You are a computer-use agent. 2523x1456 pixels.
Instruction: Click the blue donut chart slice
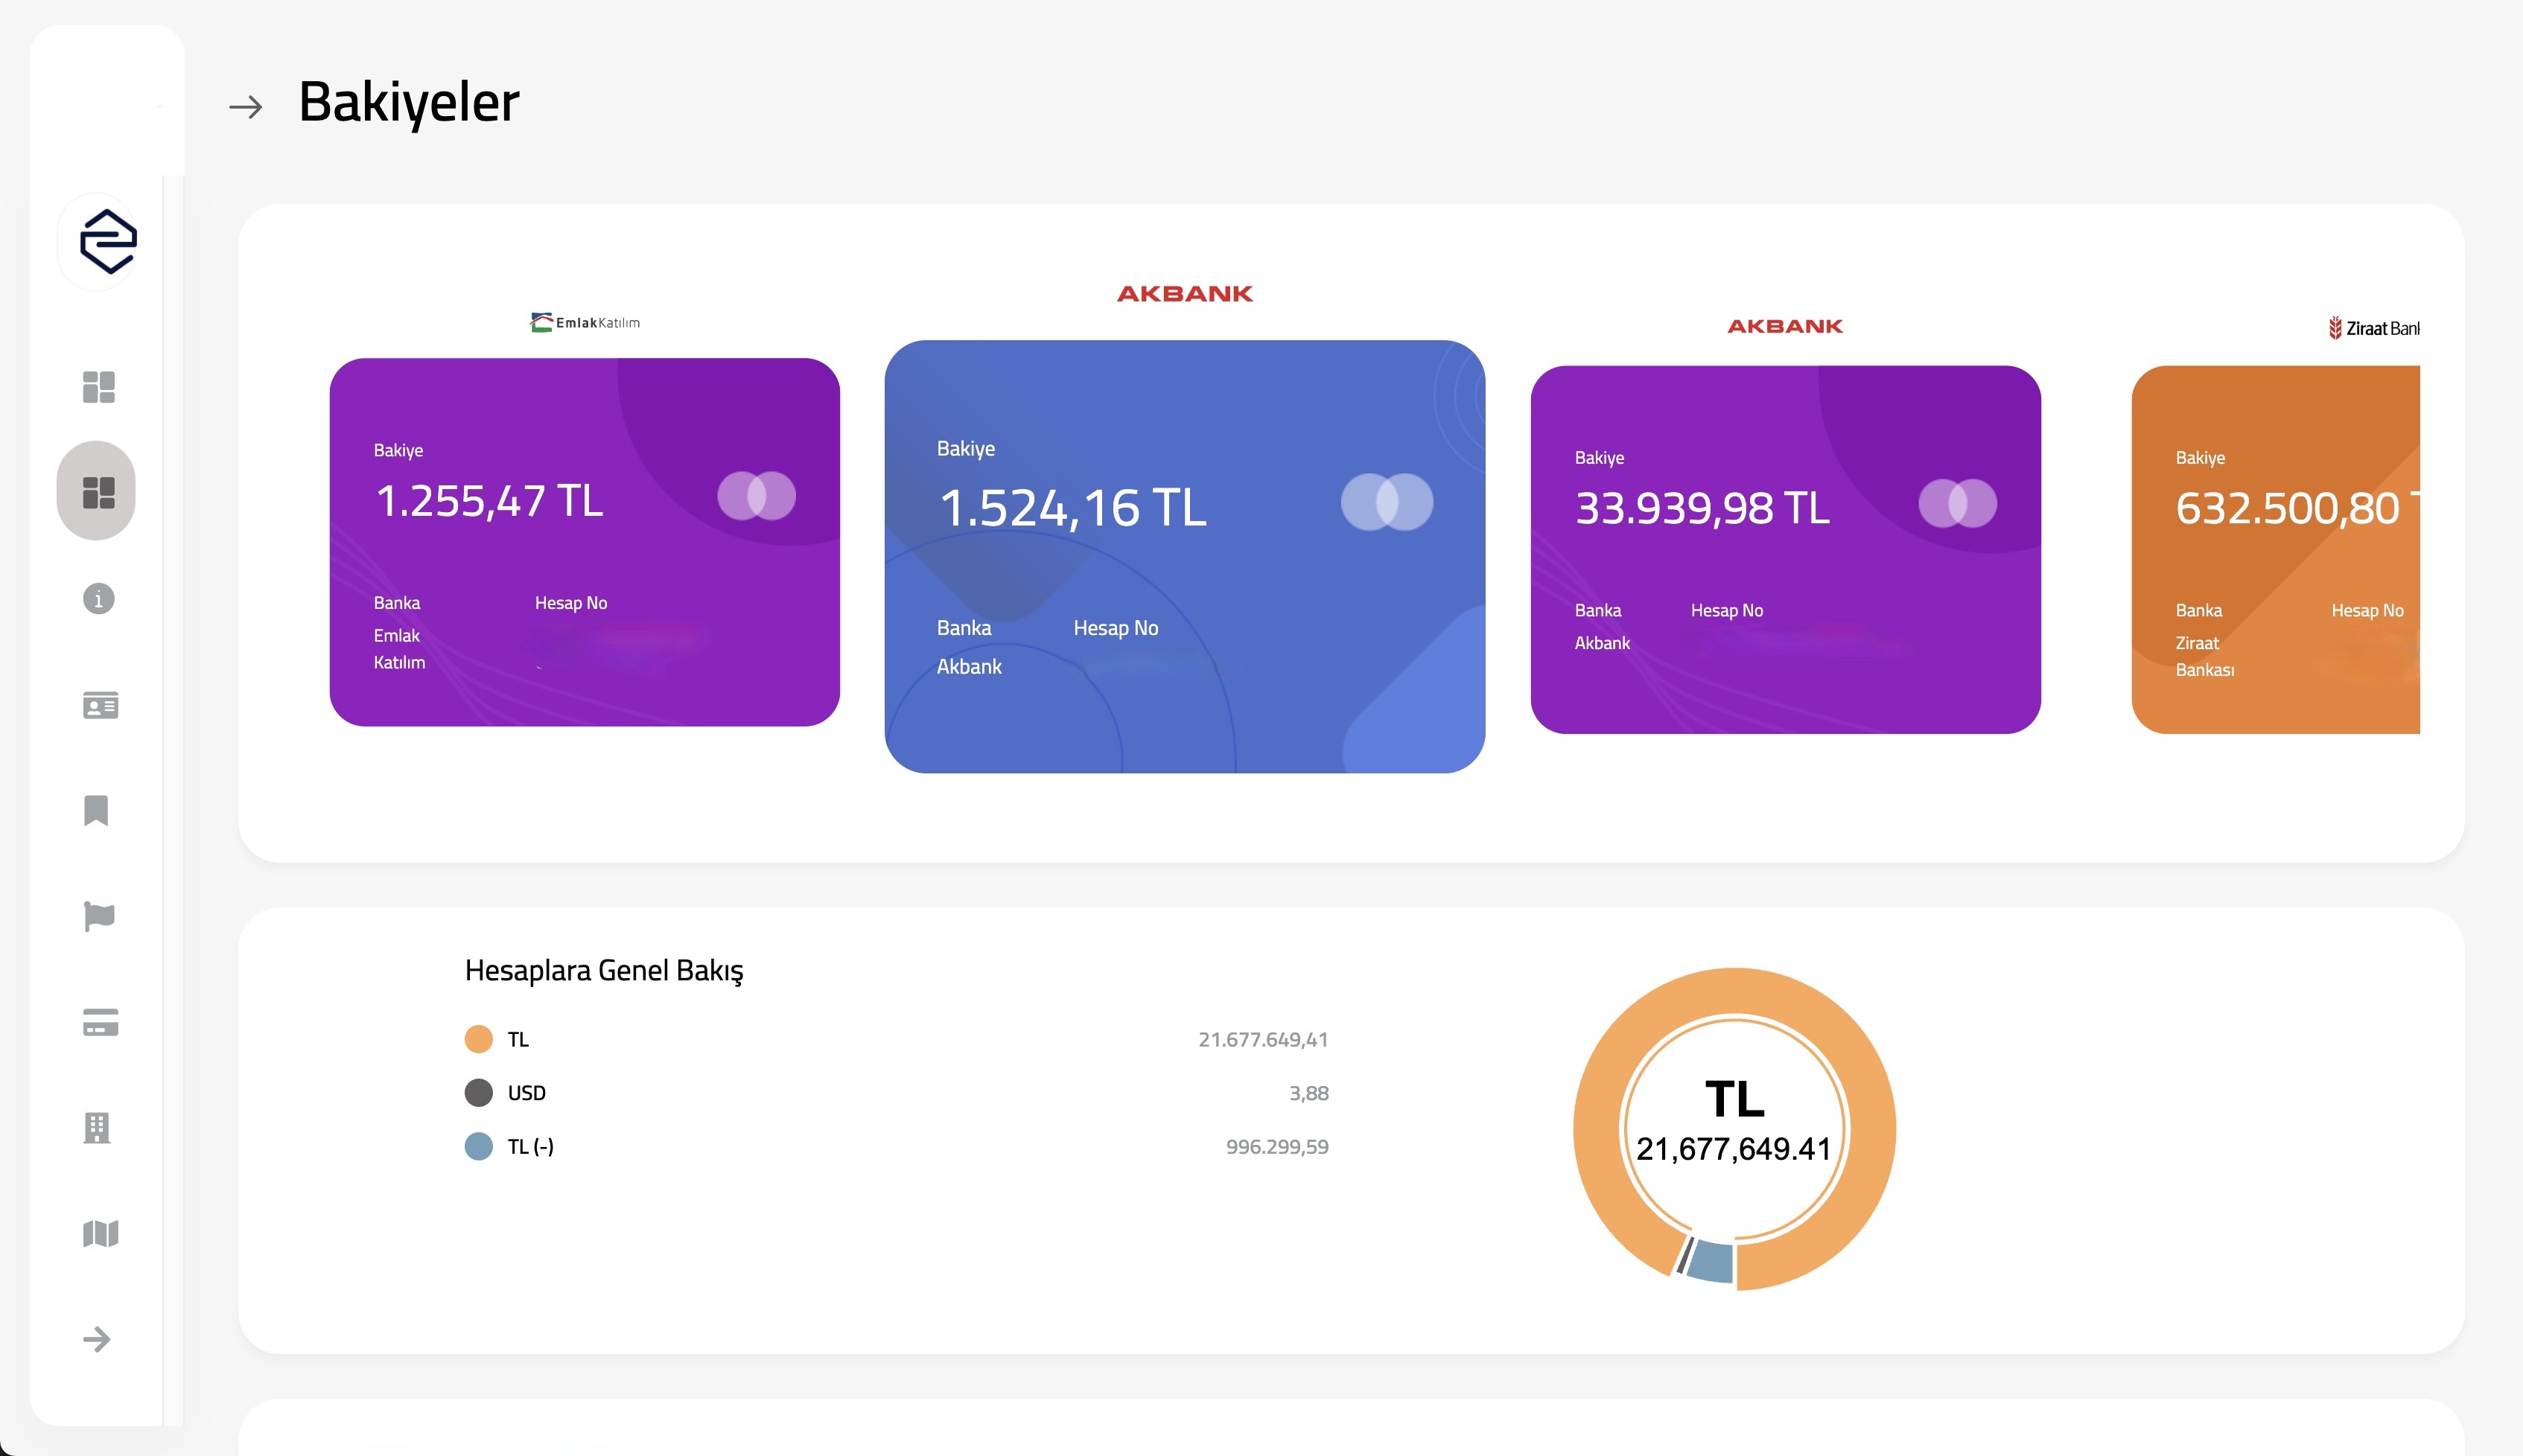coord(1711,1262)
